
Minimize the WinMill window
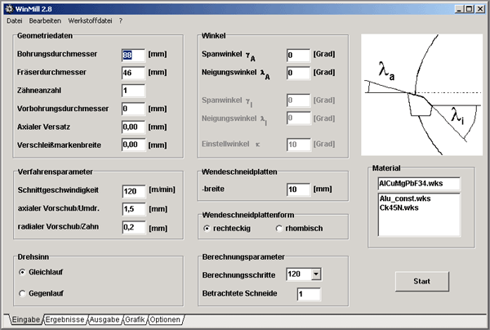click(x=459, y=9)
